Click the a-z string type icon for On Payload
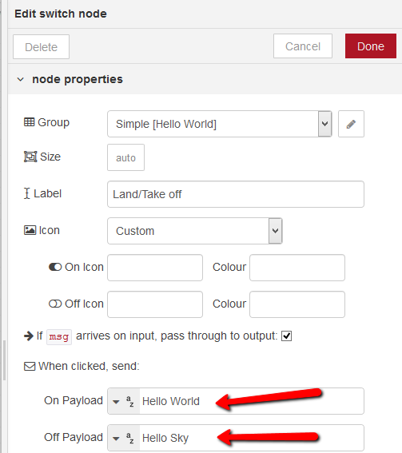 pos(130,401)
